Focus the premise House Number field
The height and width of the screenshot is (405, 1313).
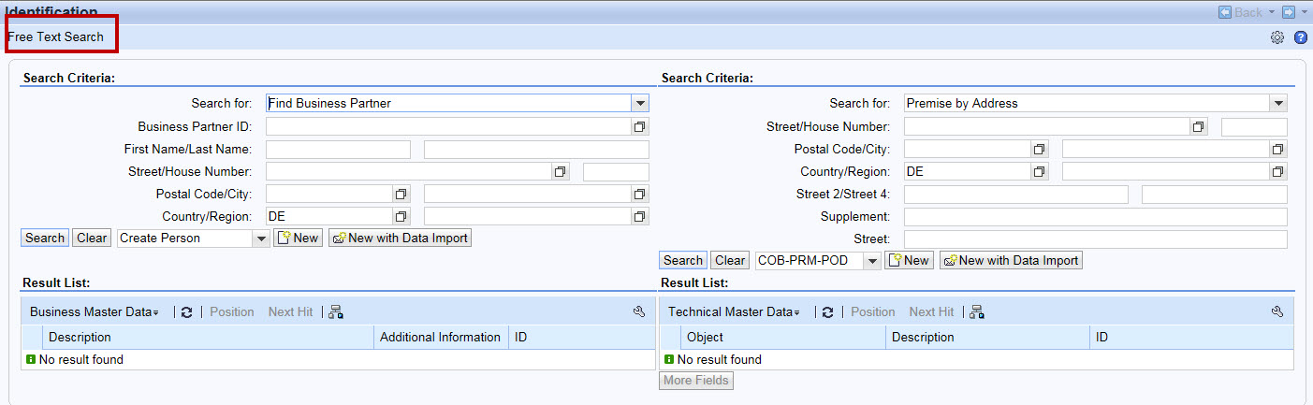pyautogui.click(x=1254, y=127)
